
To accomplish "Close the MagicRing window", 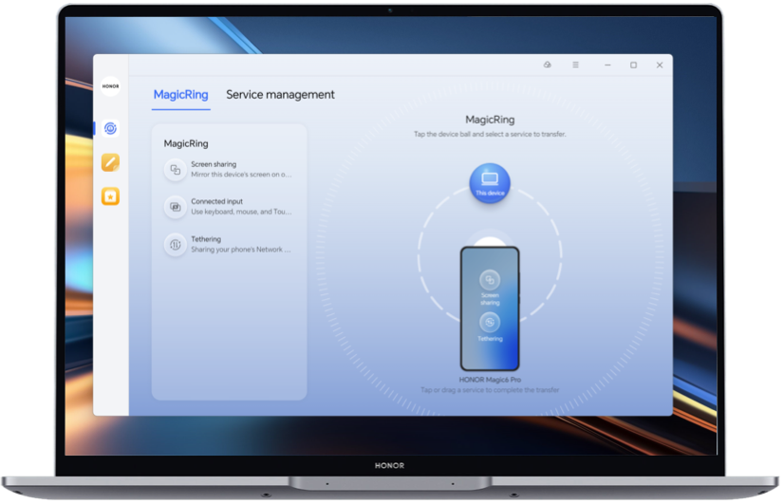I will pos(660,65).
